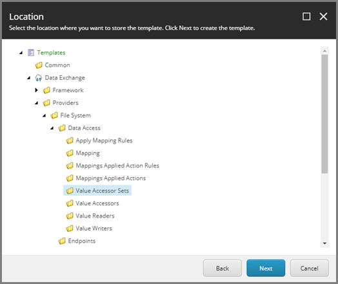The width and height of the screenshot is (338, 284).
Task: Click the vertical scrollbar thumb
Action: 324,114
